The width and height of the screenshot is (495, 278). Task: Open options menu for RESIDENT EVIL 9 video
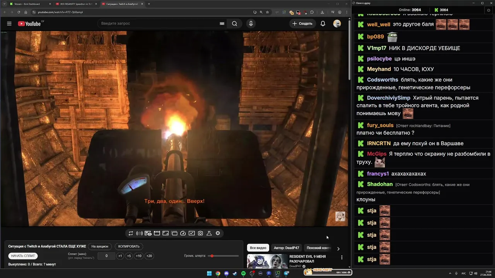click(x=341, y=257)
